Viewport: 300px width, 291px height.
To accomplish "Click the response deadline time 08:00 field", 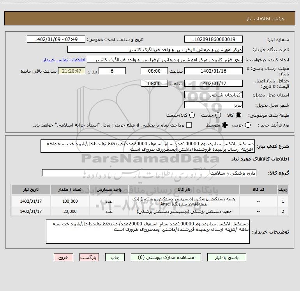I will tap(154, 71).
